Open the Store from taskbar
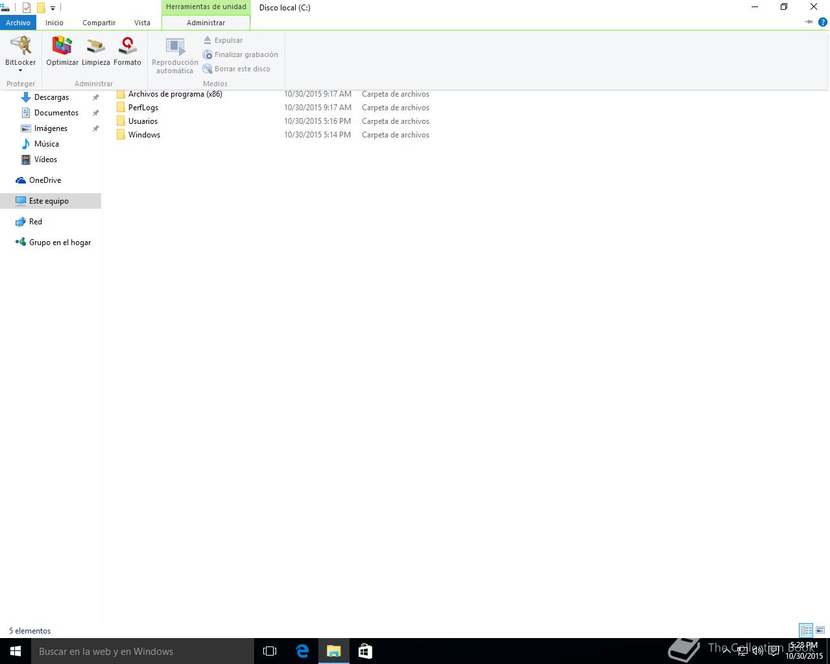Image resolution: width=830 pixels, height=664 pixels. click(x=365, y=651)
